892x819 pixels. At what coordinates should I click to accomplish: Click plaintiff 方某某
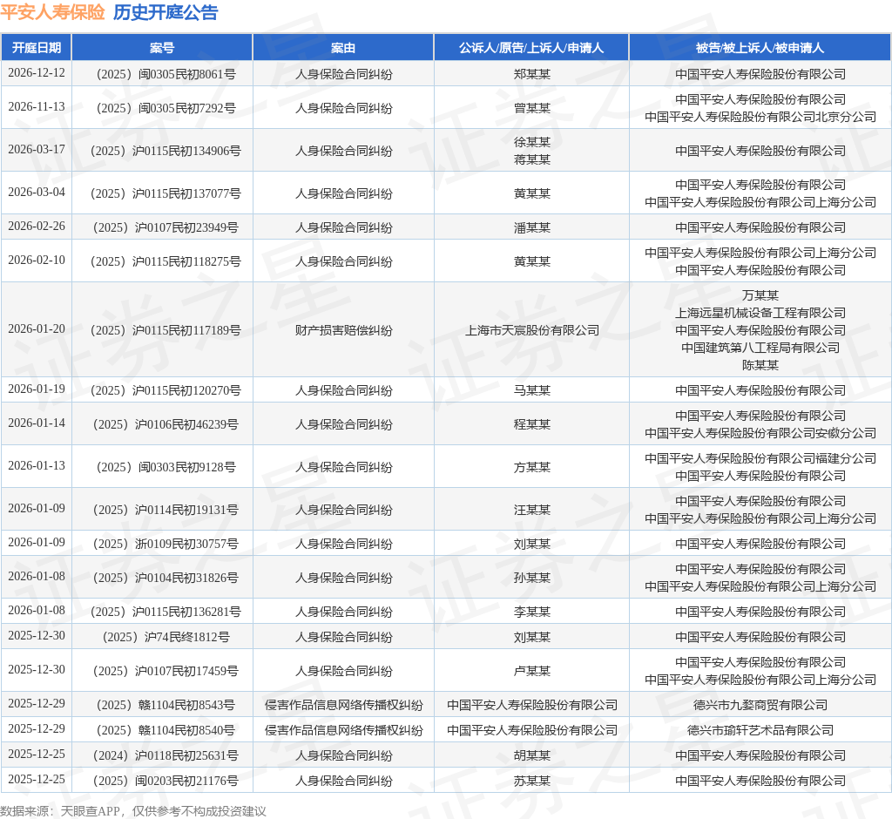[x=532, y=467]
